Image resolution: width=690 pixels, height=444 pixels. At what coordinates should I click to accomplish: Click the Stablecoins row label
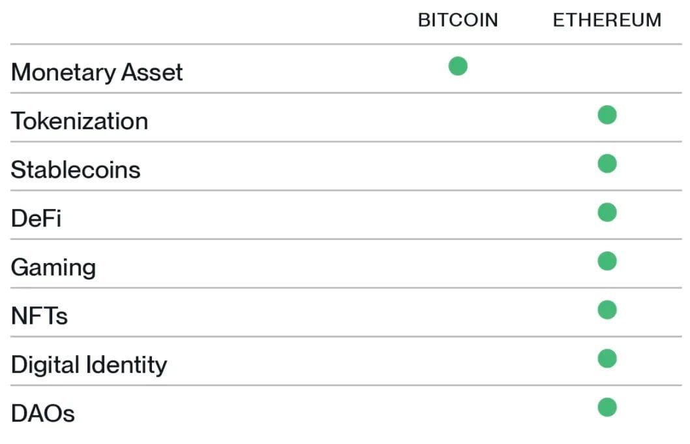coord(76,170)
